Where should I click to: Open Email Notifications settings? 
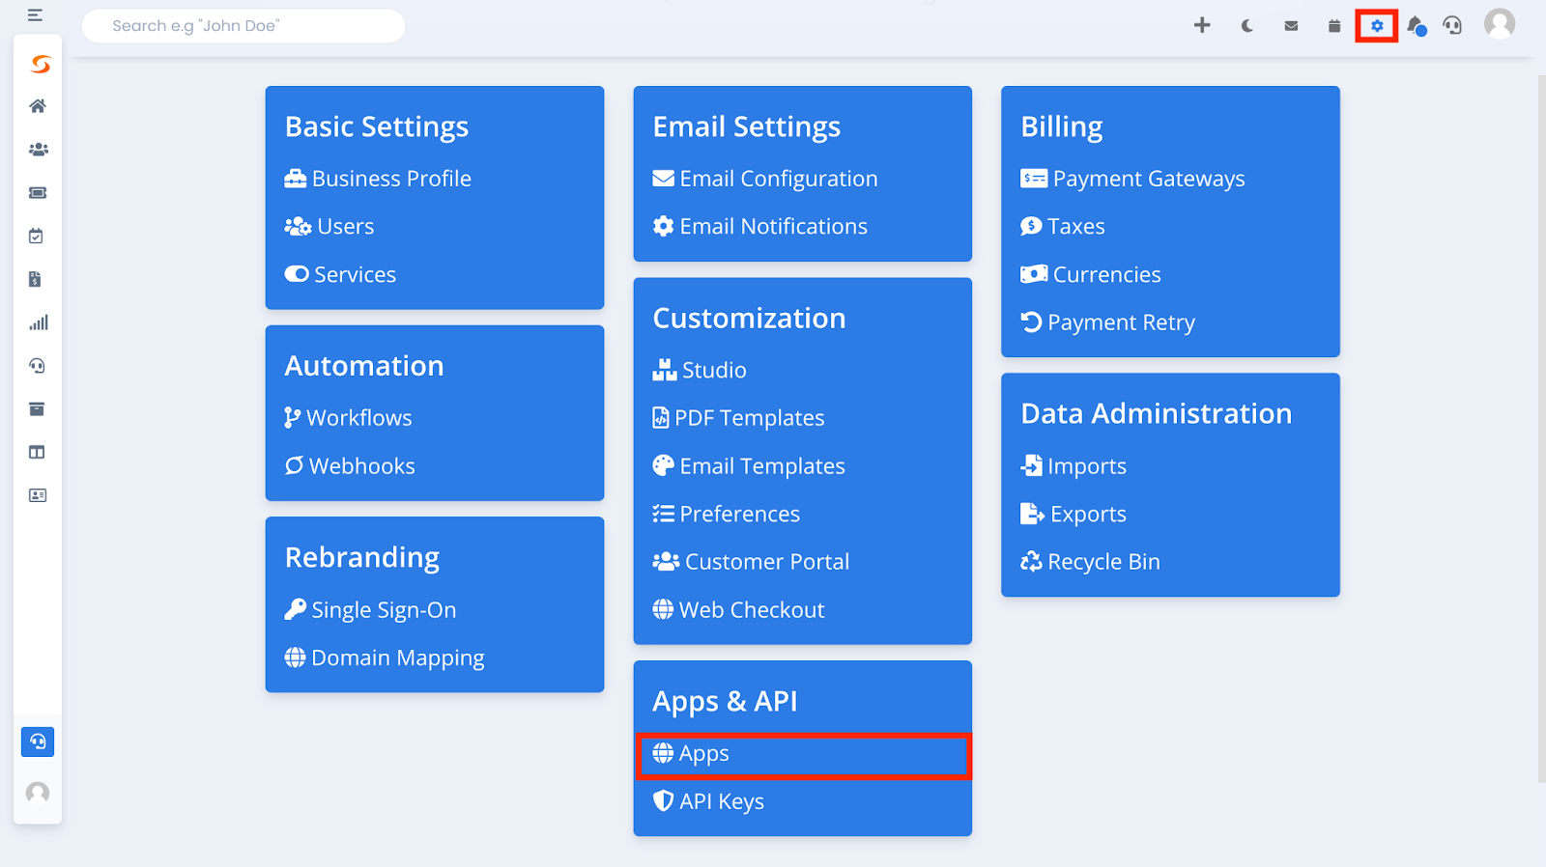pyautogui.click(x=760, y=227)
